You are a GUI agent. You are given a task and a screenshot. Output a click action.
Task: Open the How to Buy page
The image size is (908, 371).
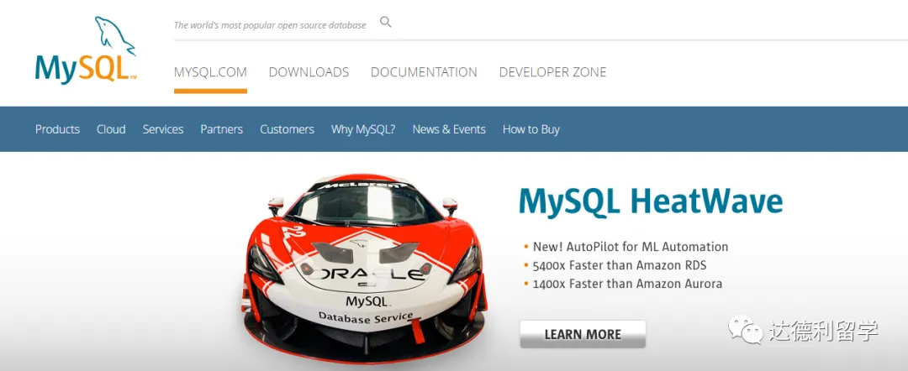[531, 129]
